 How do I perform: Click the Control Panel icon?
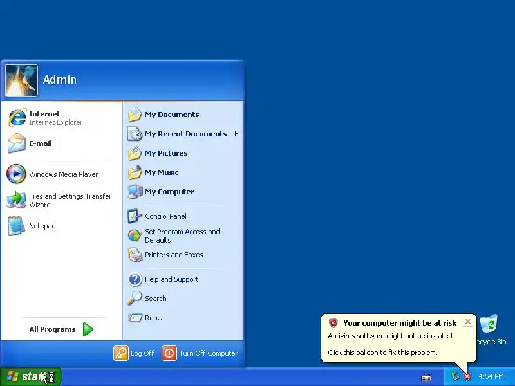(x=135, y=216)
